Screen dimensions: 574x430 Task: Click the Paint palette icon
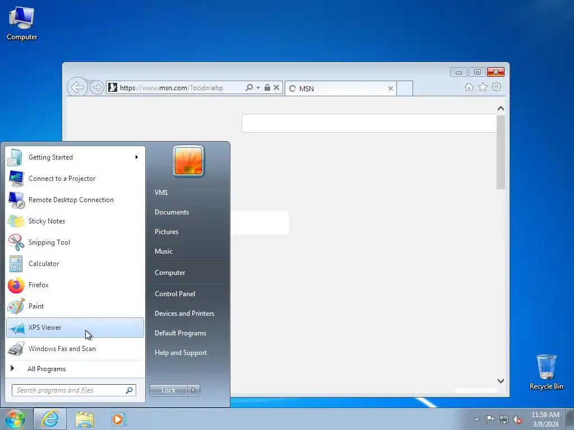pos(16,306)
